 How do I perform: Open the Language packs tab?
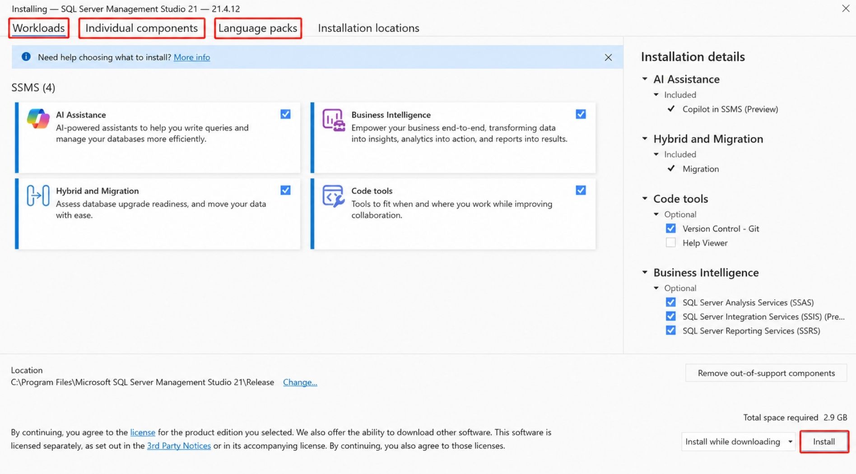tap(258, 28)
